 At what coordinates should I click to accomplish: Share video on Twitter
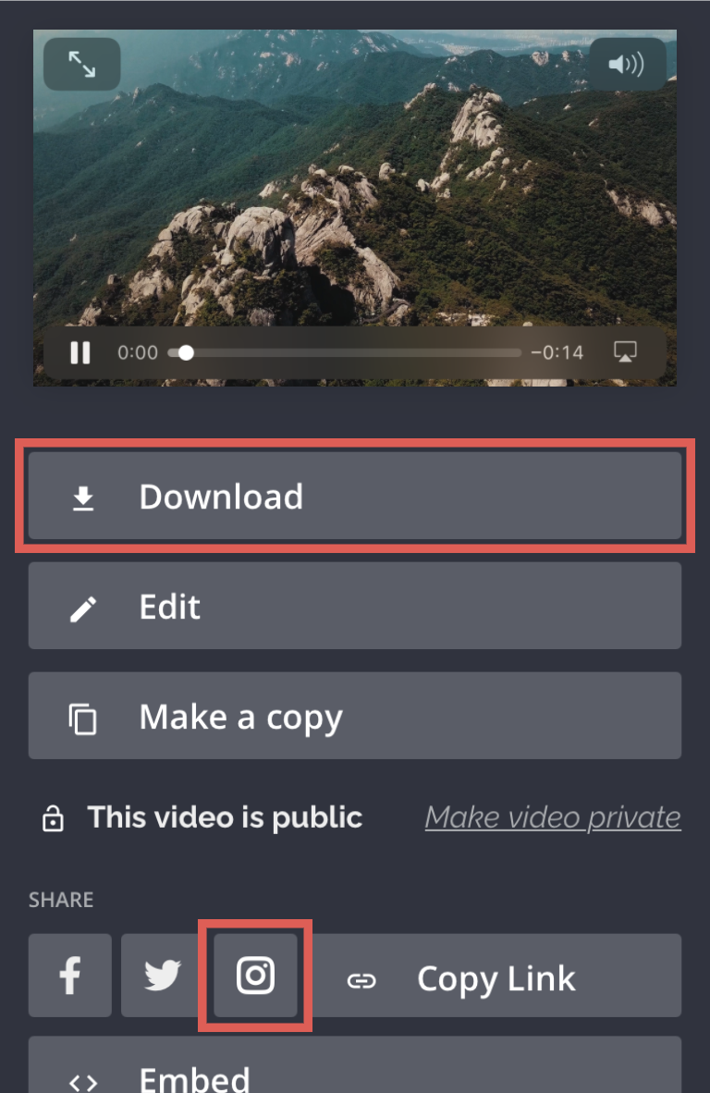coord(163,976)
